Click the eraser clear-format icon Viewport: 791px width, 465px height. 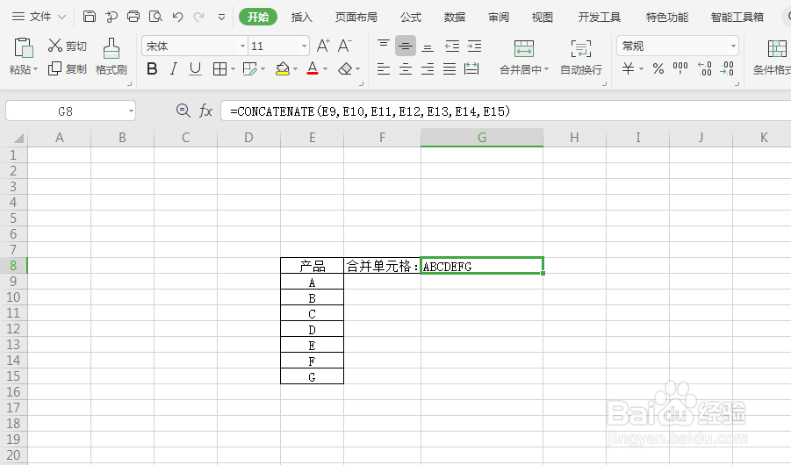[x=345, y=68]
